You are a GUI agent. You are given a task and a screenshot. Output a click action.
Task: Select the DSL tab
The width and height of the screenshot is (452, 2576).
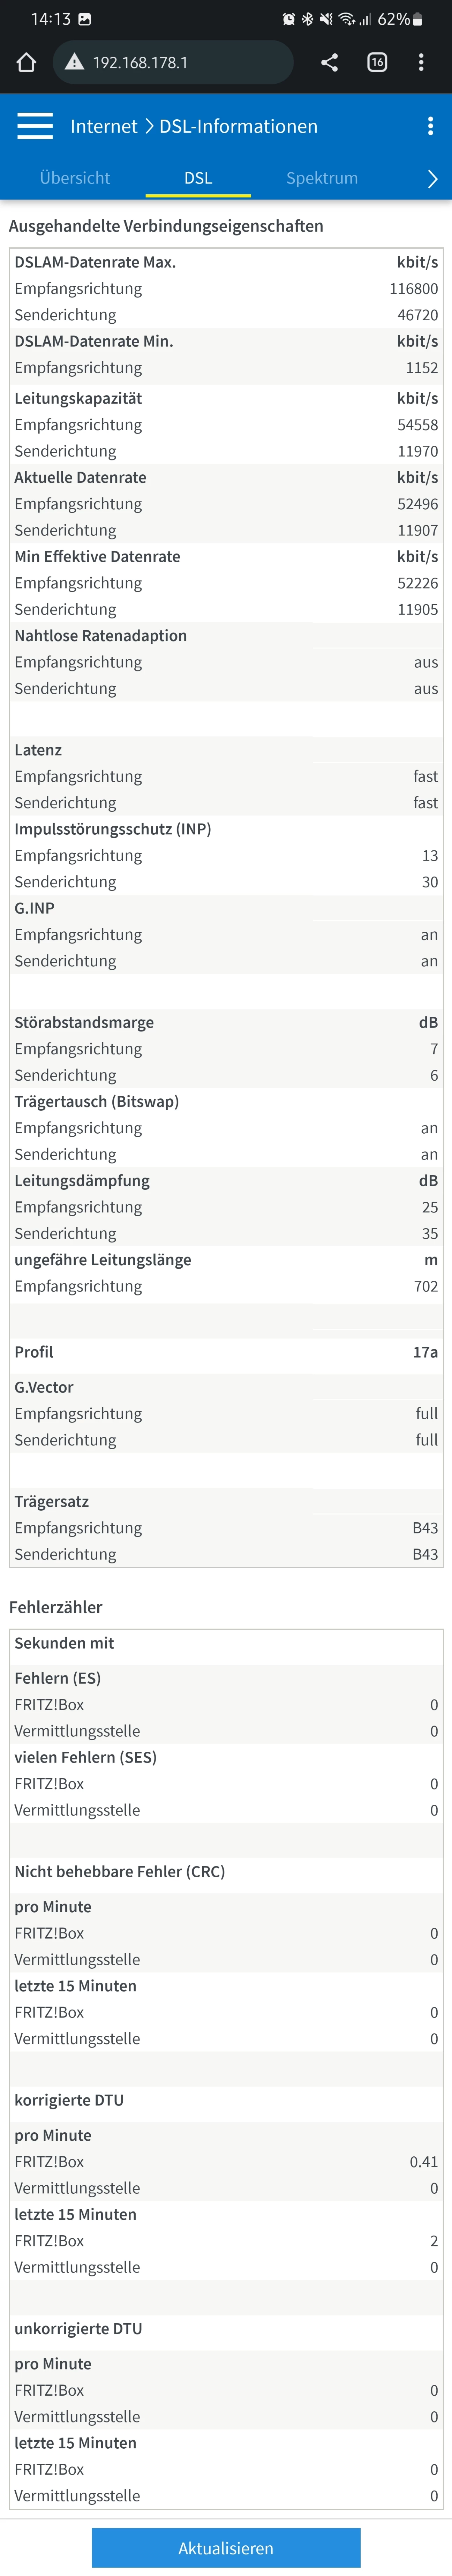[x=198, y=178]
